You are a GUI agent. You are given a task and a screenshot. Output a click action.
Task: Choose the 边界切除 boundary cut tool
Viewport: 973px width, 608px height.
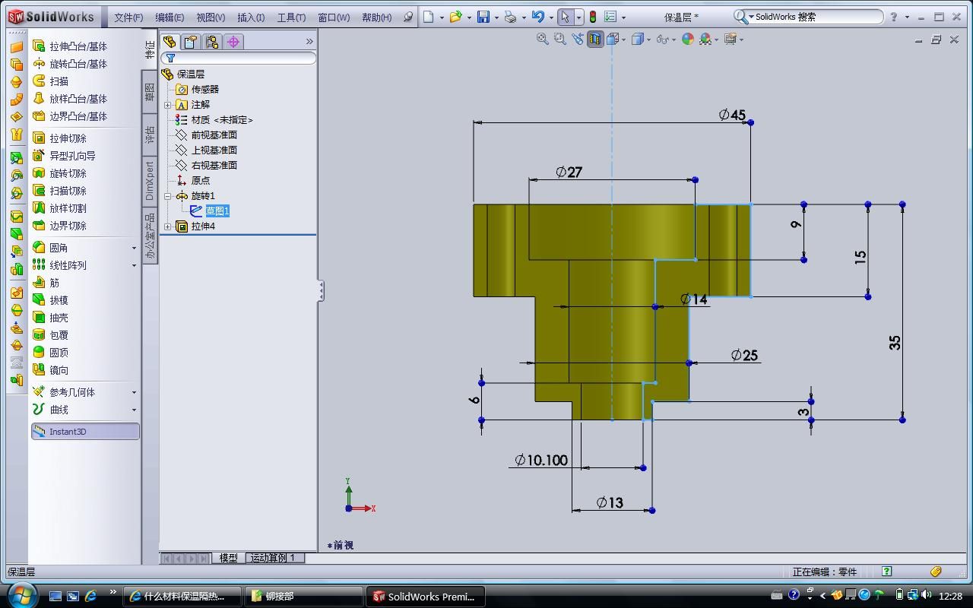pyautogui.click(x=60, y=226)
